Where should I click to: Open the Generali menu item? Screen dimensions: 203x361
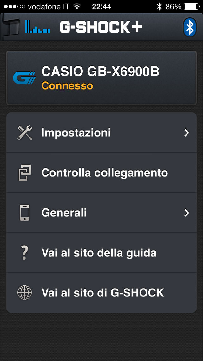pos(64,213)
